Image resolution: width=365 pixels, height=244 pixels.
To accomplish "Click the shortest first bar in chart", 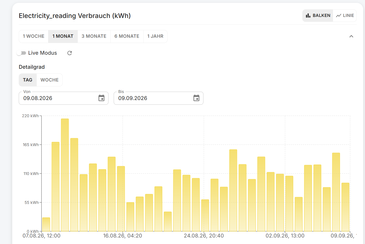I will pos(46,224).
